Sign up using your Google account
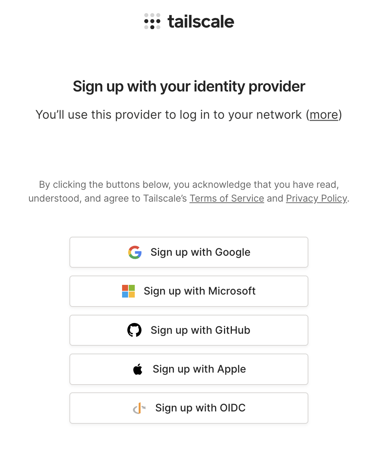This screenshot has height=451, width=389. click(x=189, y=252)
